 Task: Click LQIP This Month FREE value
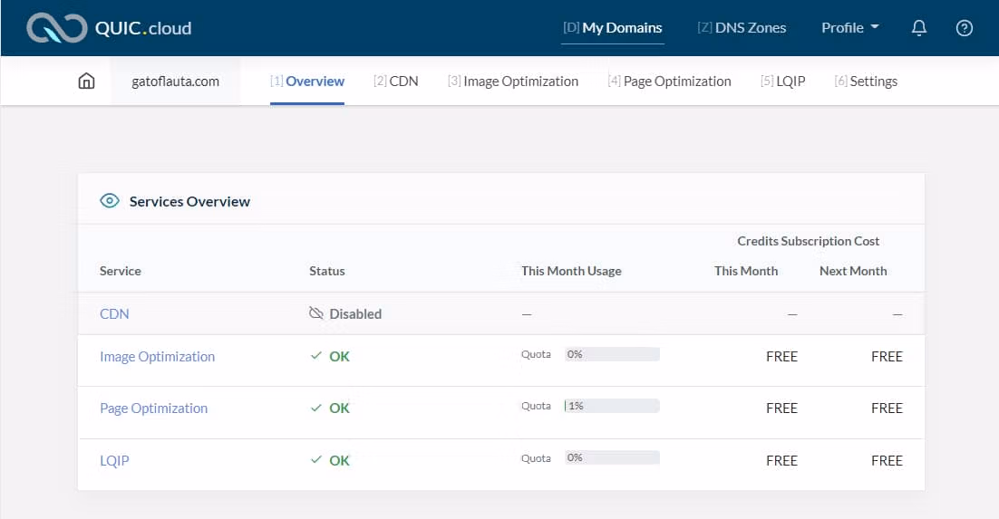coord(781,460)
